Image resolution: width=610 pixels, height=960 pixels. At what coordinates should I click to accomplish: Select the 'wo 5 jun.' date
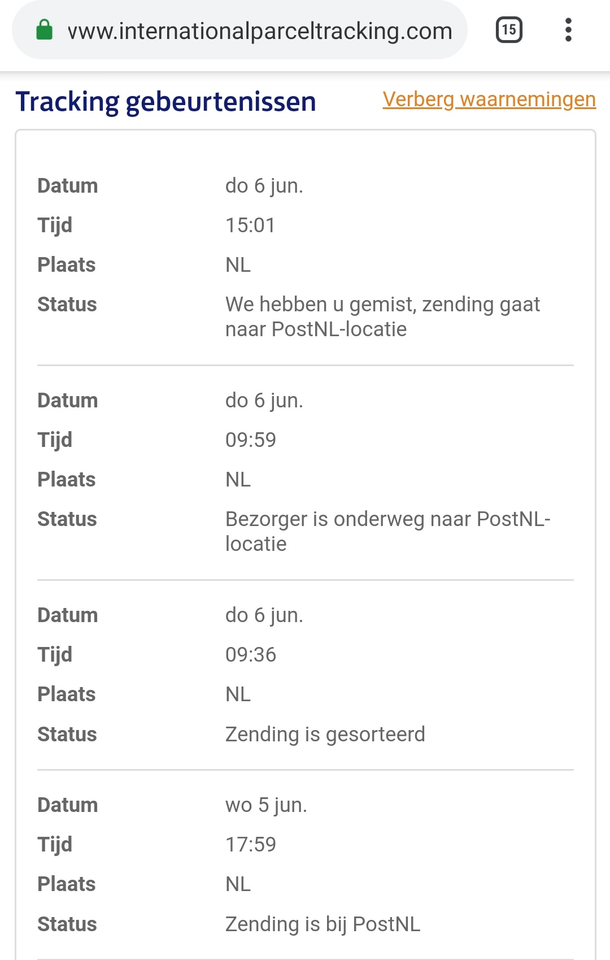point(266,805)
